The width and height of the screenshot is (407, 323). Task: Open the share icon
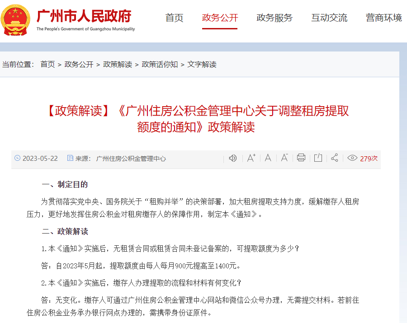(x=335, y=158)
